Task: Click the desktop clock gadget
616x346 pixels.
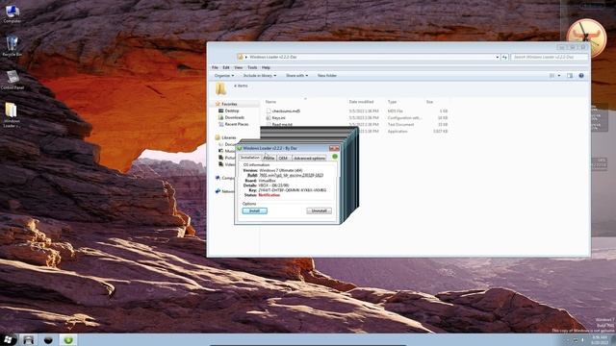Action: 586,37
